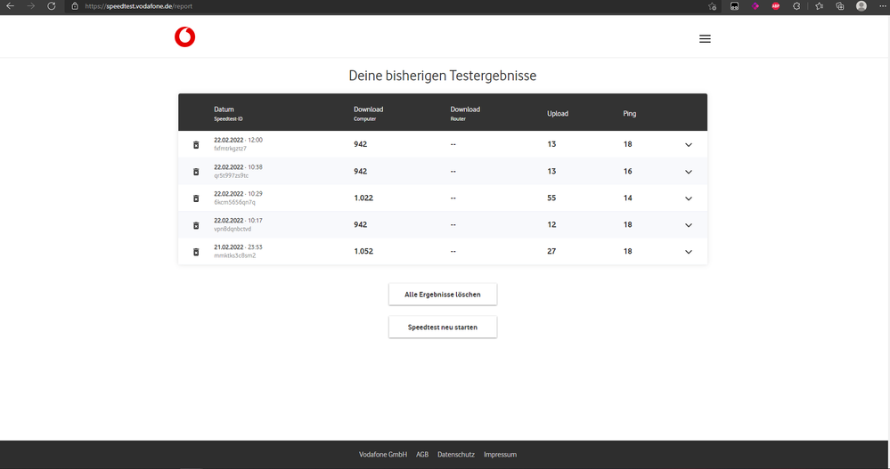This screenshot has height=469, width=890.
Task: Open the first extension icon beside the favorites star
Action: click(734, 6)
